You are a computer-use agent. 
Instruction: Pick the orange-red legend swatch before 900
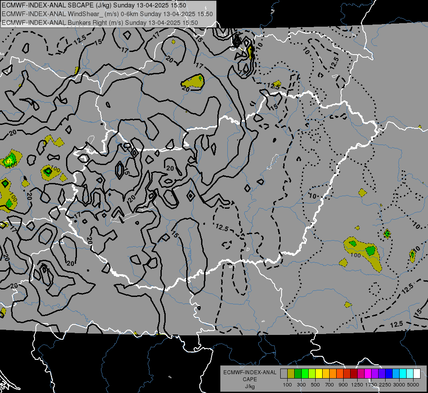click(x=340, y=374)
